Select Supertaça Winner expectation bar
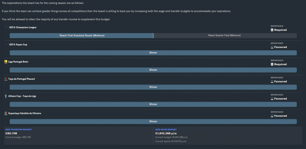Screen dimensions: 306x149 pyautogui.click(x=153, y=122)
